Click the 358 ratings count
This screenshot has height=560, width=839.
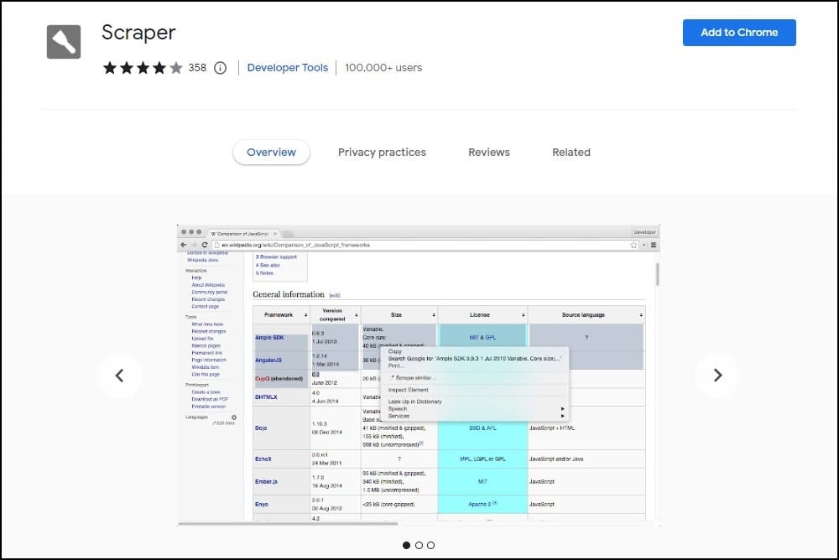pos(197,68)
